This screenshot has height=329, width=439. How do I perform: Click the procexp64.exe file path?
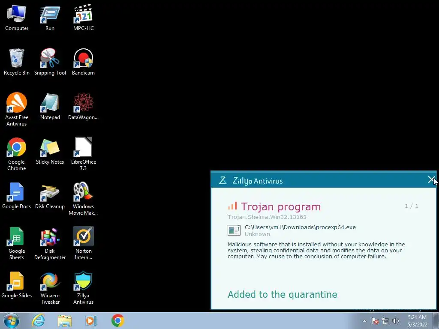300,227
